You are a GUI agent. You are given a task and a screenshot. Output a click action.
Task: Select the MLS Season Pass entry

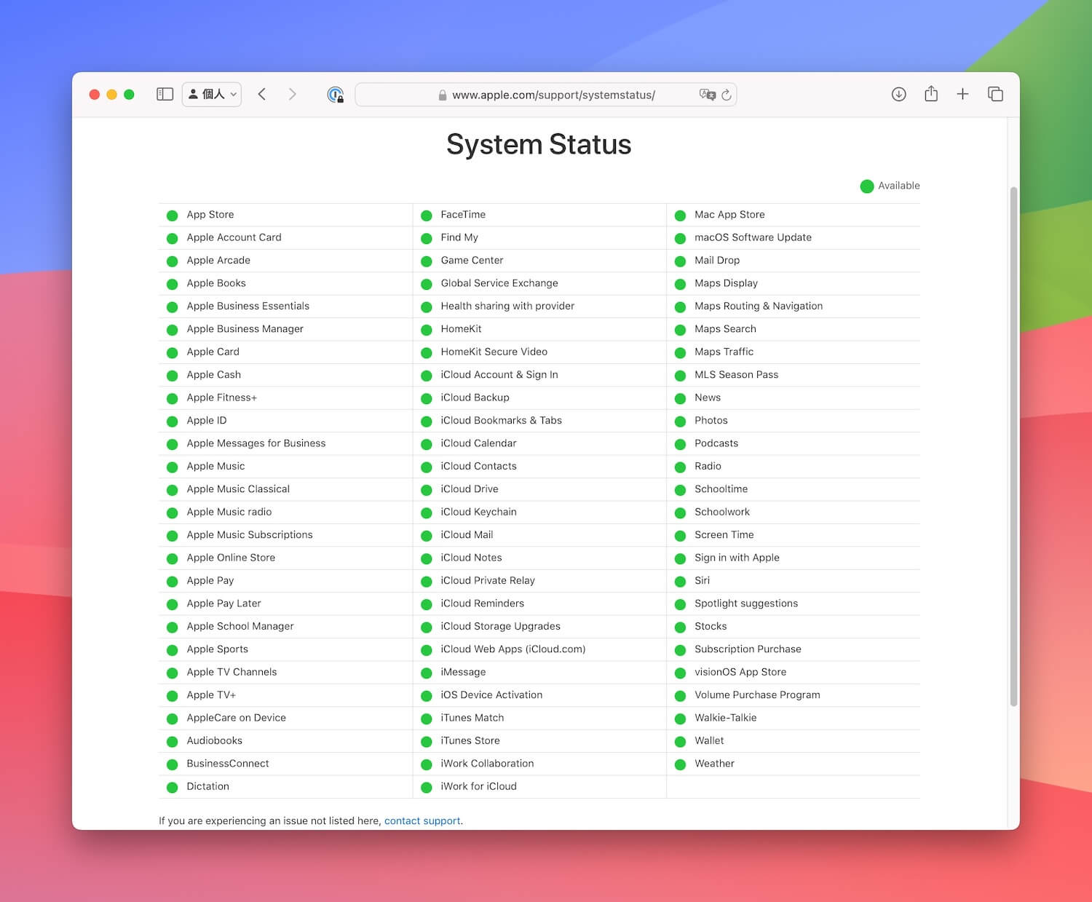pyautogui.click(x=736, y=374)
